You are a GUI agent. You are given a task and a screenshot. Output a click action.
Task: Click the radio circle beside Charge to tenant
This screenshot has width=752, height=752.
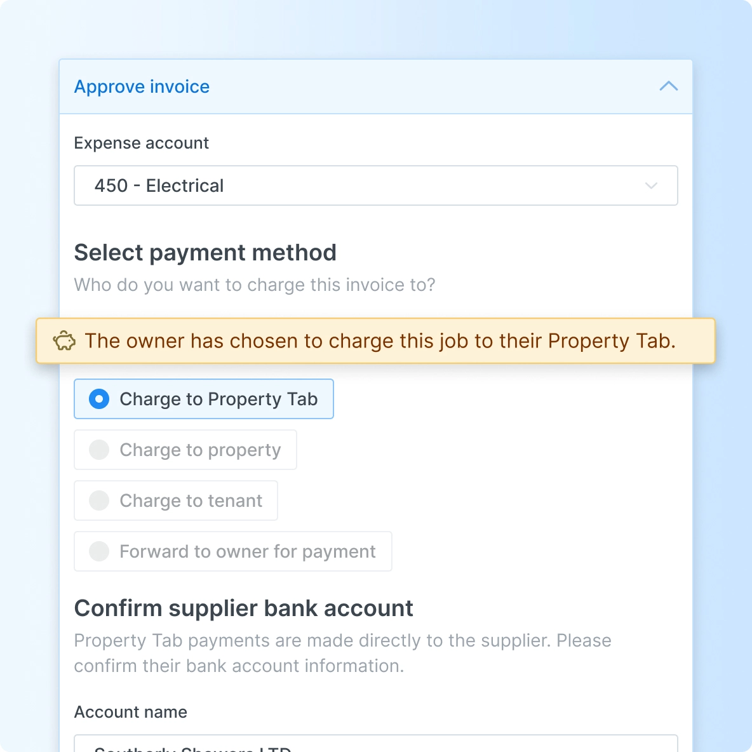(x=99, y=500)
